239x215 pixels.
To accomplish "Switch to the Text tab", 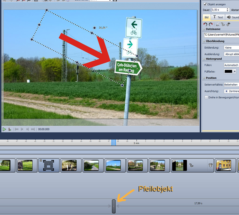I will pos(218,17).
